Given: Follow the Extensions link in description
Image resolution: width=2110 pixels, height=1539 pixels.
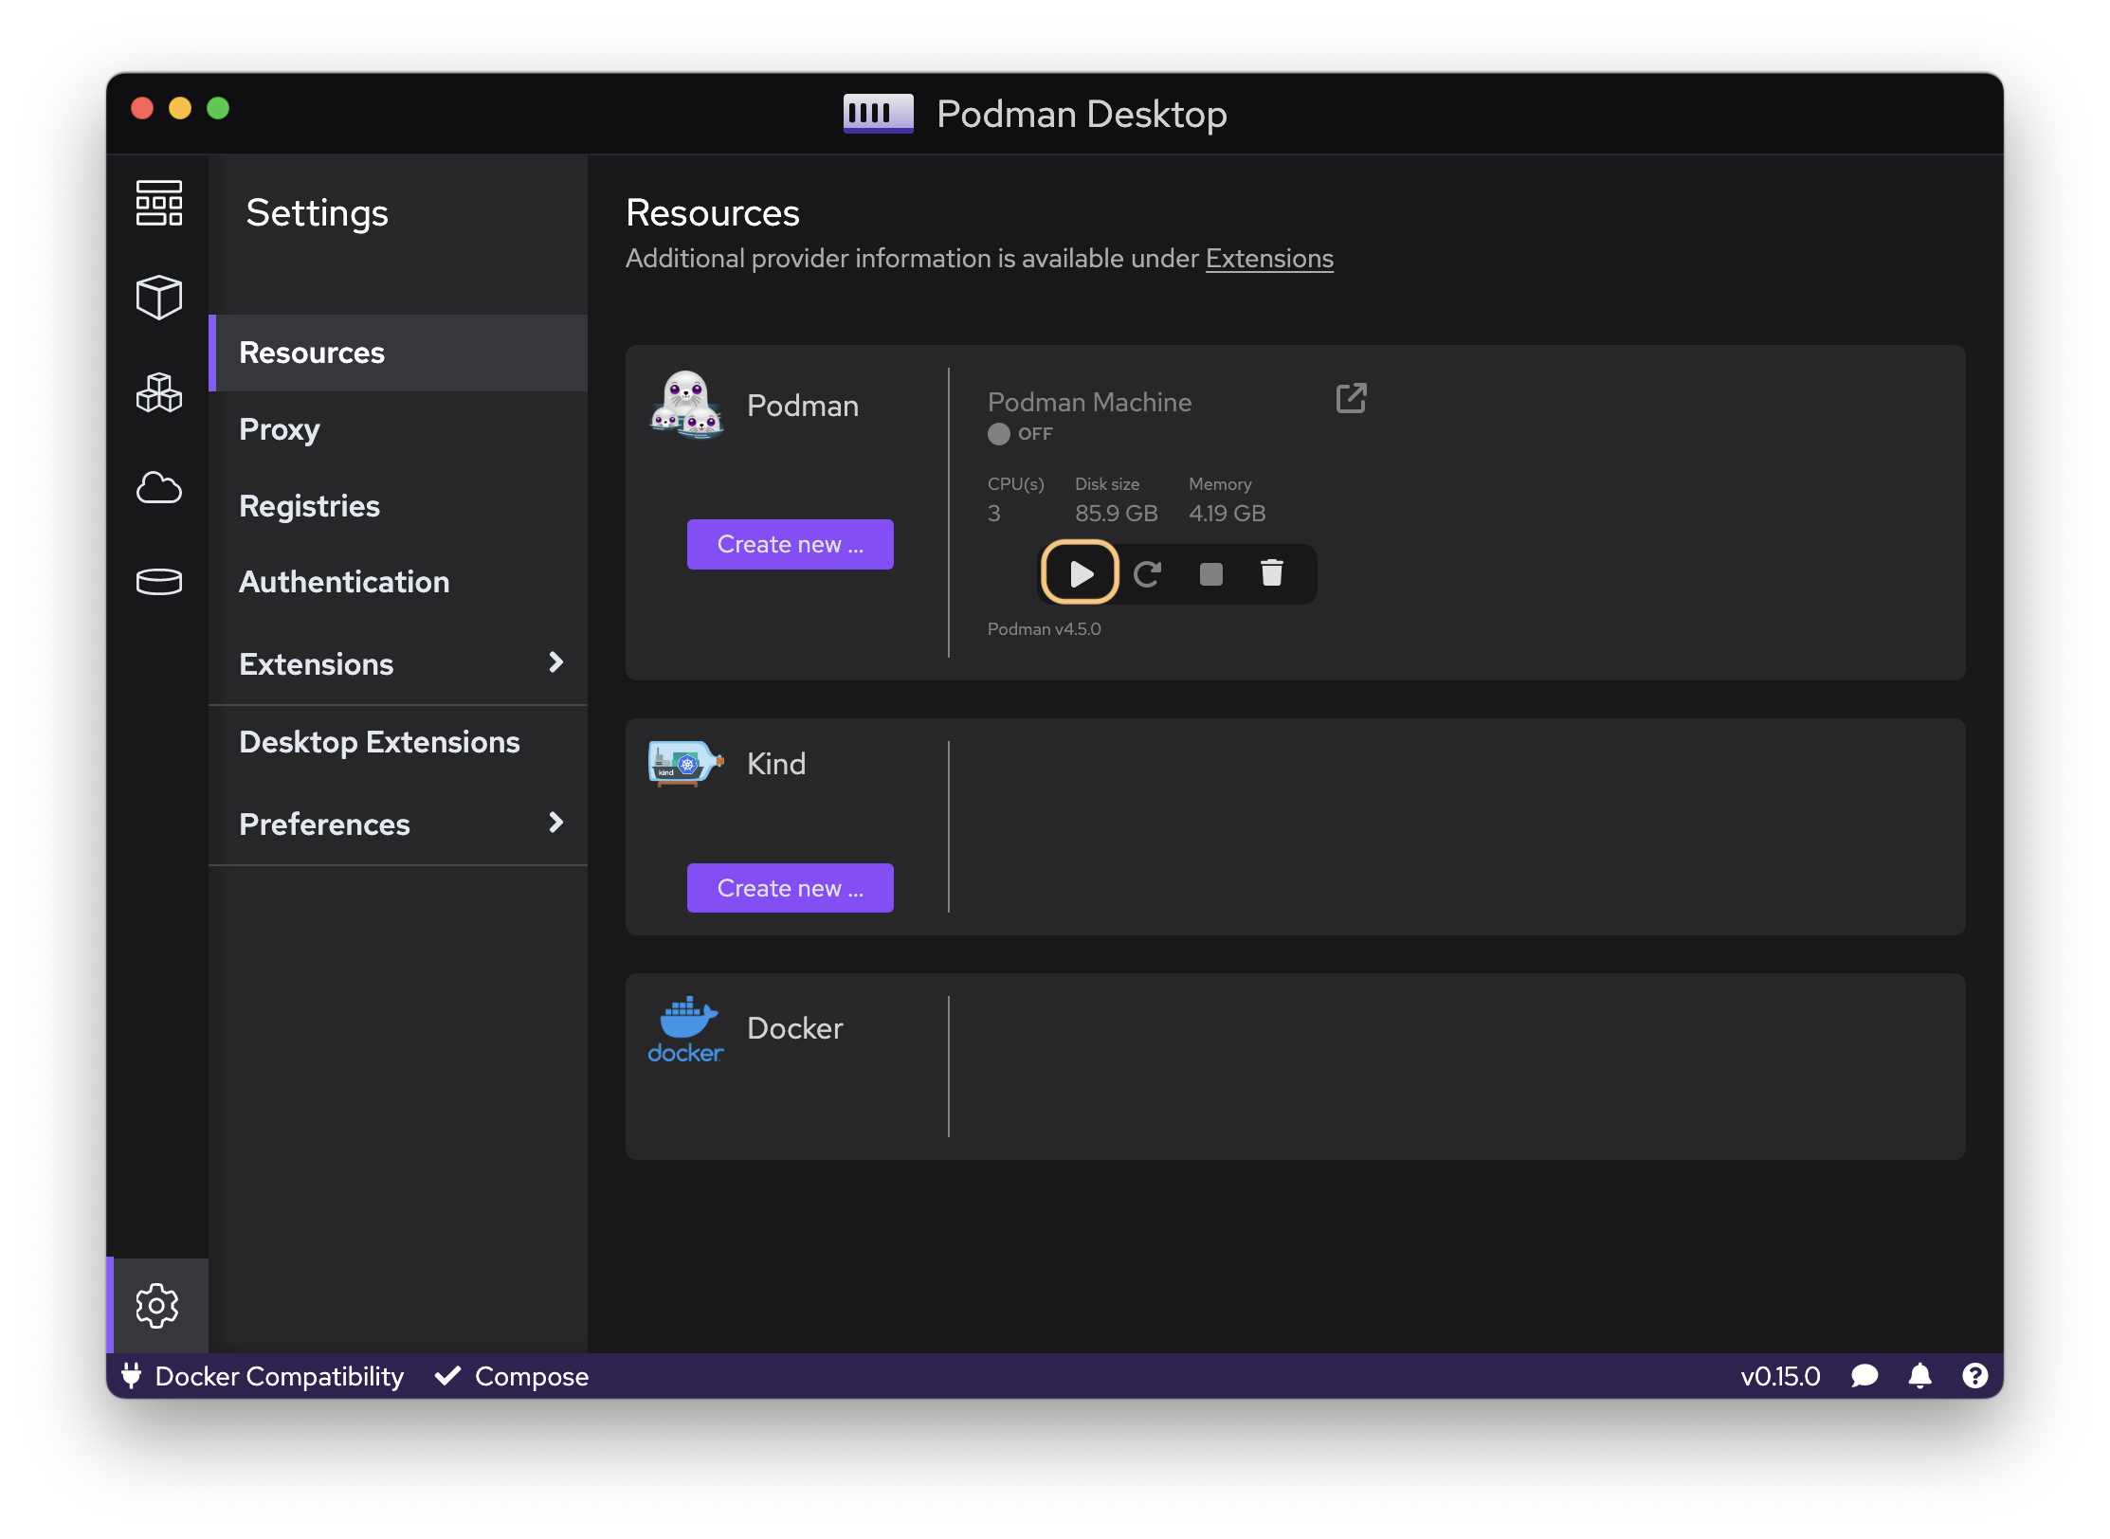Looking at the screenshot, I should 1269,259.
